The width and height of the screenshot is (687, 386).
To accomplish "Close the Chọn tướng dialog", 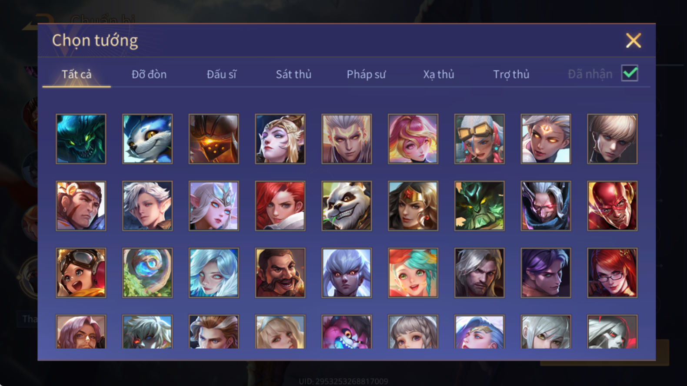I will [634, 40].
